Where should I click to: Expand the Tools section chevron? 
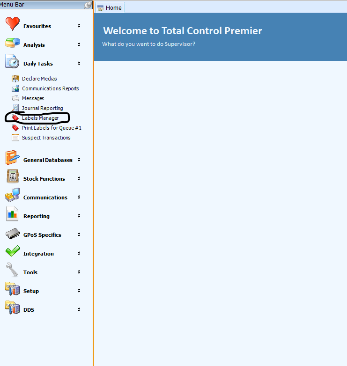pos(79,272)
